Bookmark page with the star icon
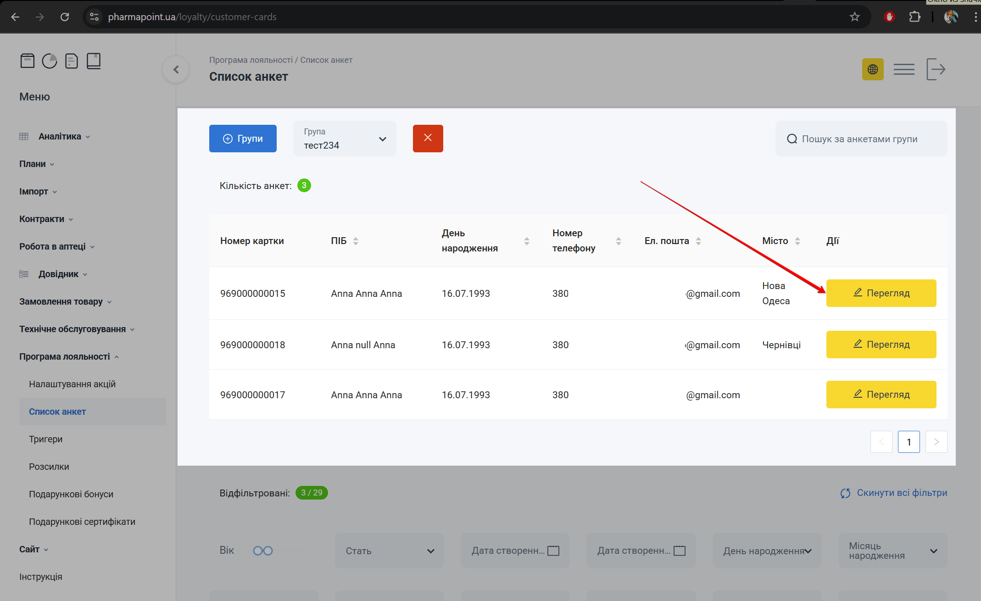This screenshot has width=981, height=601. click(x=854, y=17)
